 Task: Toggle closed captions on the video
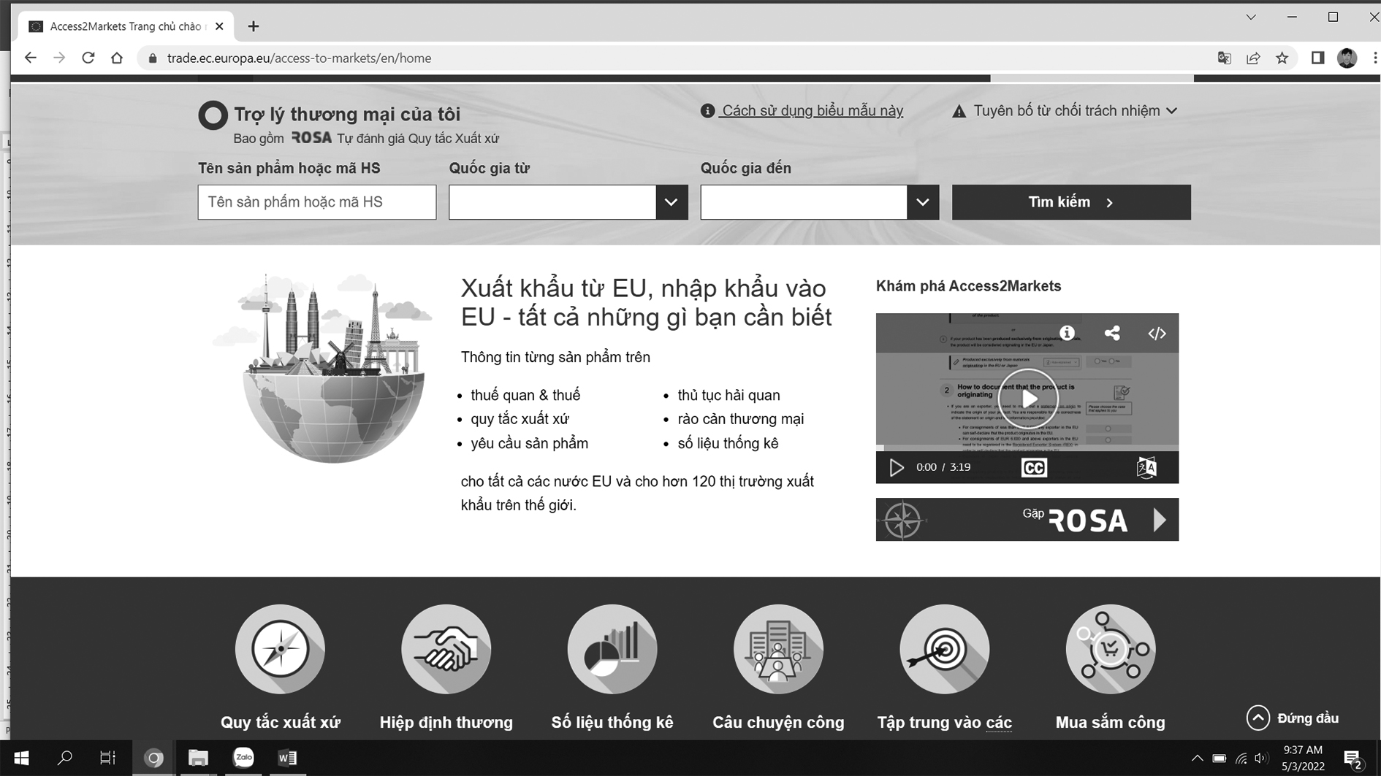(1033, 468)
